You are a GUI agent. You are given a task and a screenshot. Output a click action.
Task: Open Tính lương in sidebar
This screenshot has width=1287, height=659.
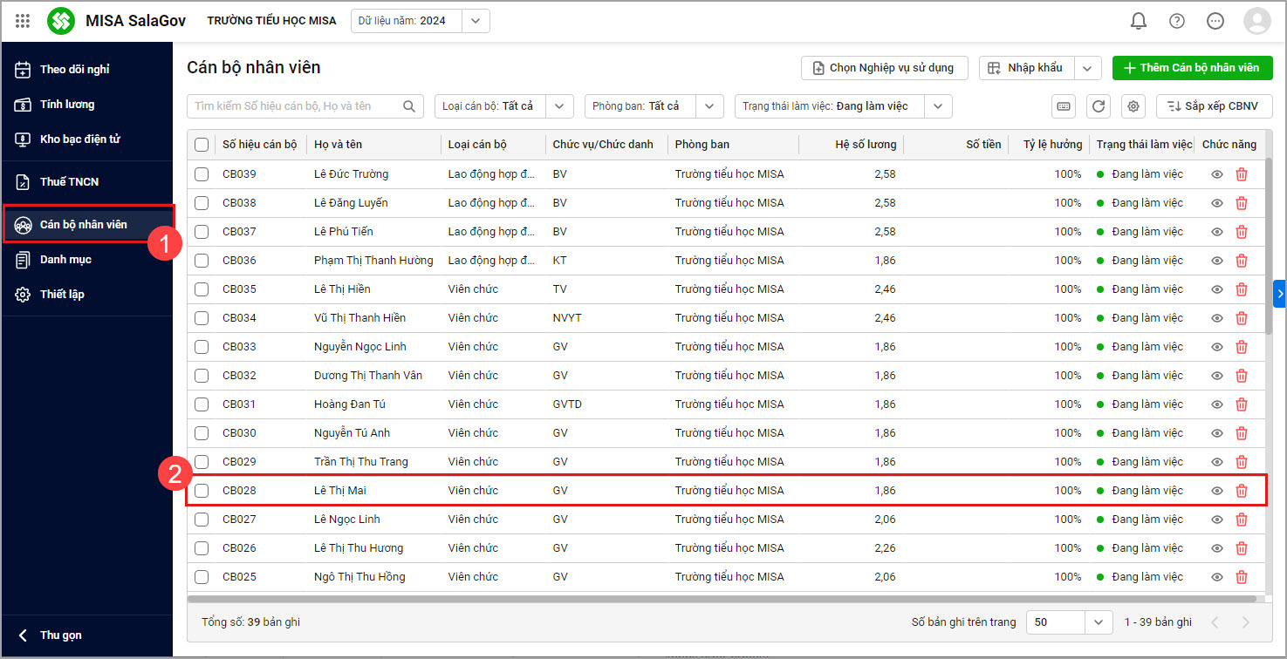(86, 105)
